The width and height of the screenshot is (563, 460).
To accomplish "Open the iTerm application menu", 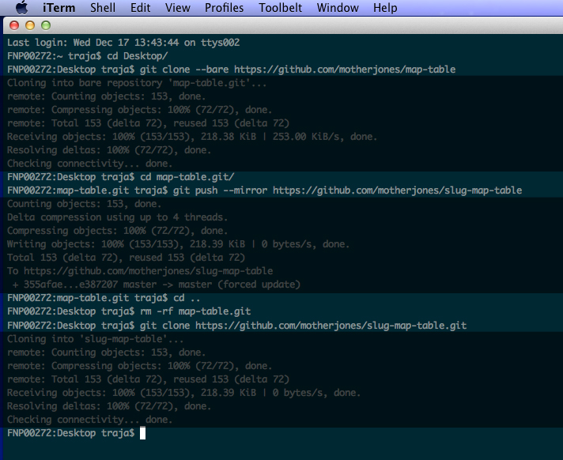I will pos(59,8).
